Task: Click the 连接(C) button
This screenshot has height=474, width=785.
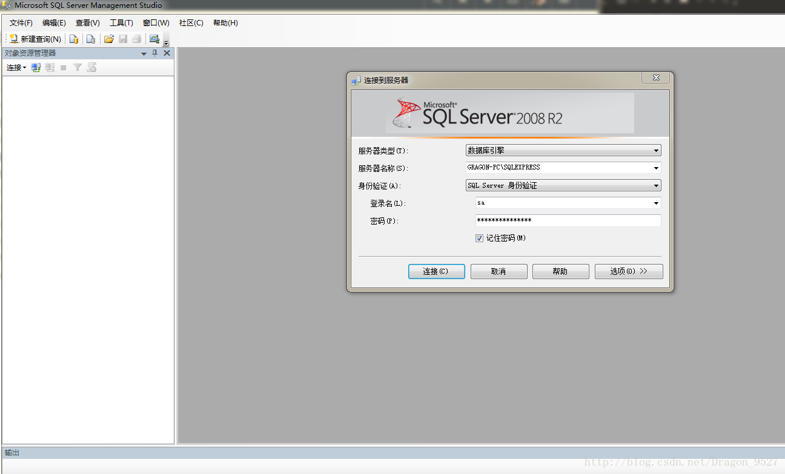Action: pyautogui.click(x=437, y=271)
